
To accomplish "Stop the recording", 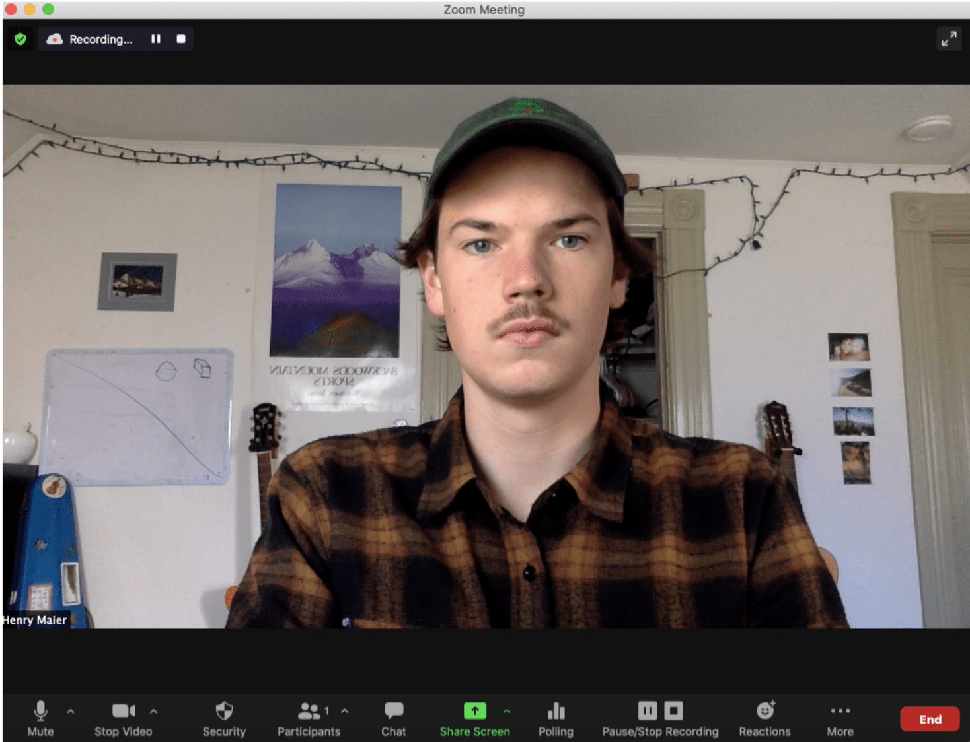I will (673, 711).
